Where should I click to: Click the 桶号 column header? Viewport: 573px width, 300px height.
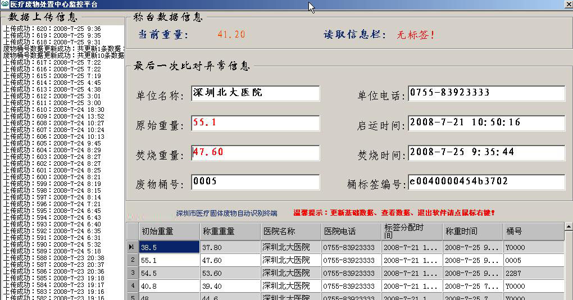tap(533, 231)
